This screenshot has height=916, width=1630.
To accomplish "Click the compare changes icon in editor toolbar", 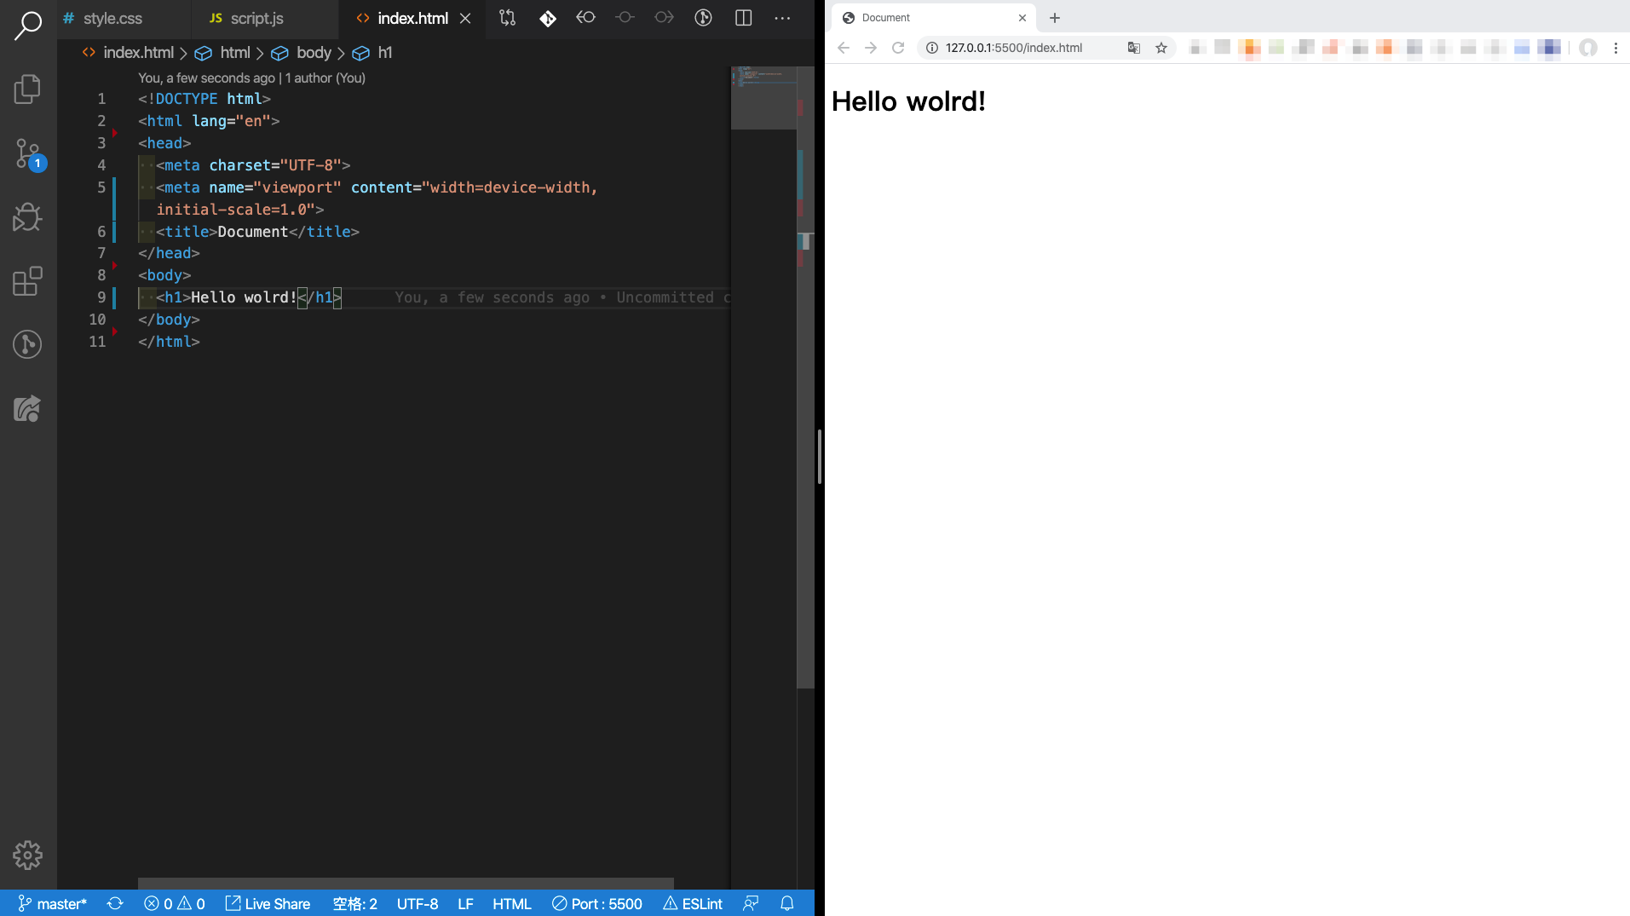I will pyautogui.click(x=508, y=18).
